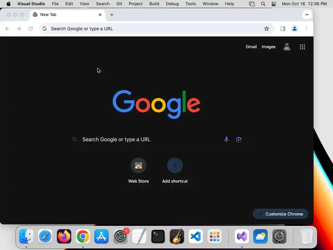The image size is (333, 250).
Task: Open a new tab with plus button
Action: (112, 15)
